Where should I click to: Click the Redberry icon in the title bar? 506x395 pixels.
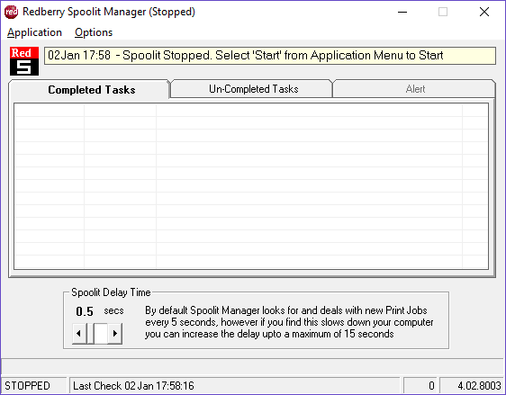12,12
